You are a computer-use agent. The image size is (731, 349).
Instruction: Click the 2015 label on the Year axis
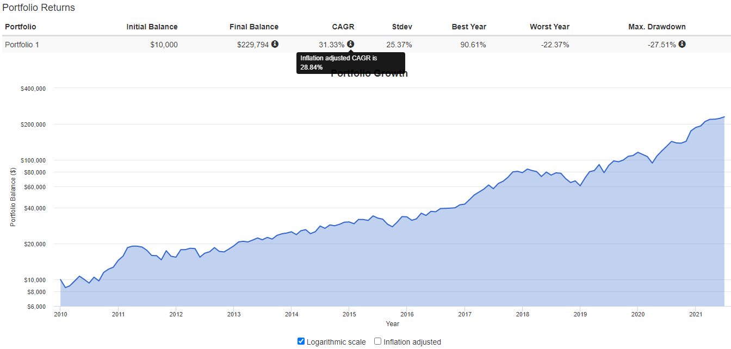[x=349, y=314]
